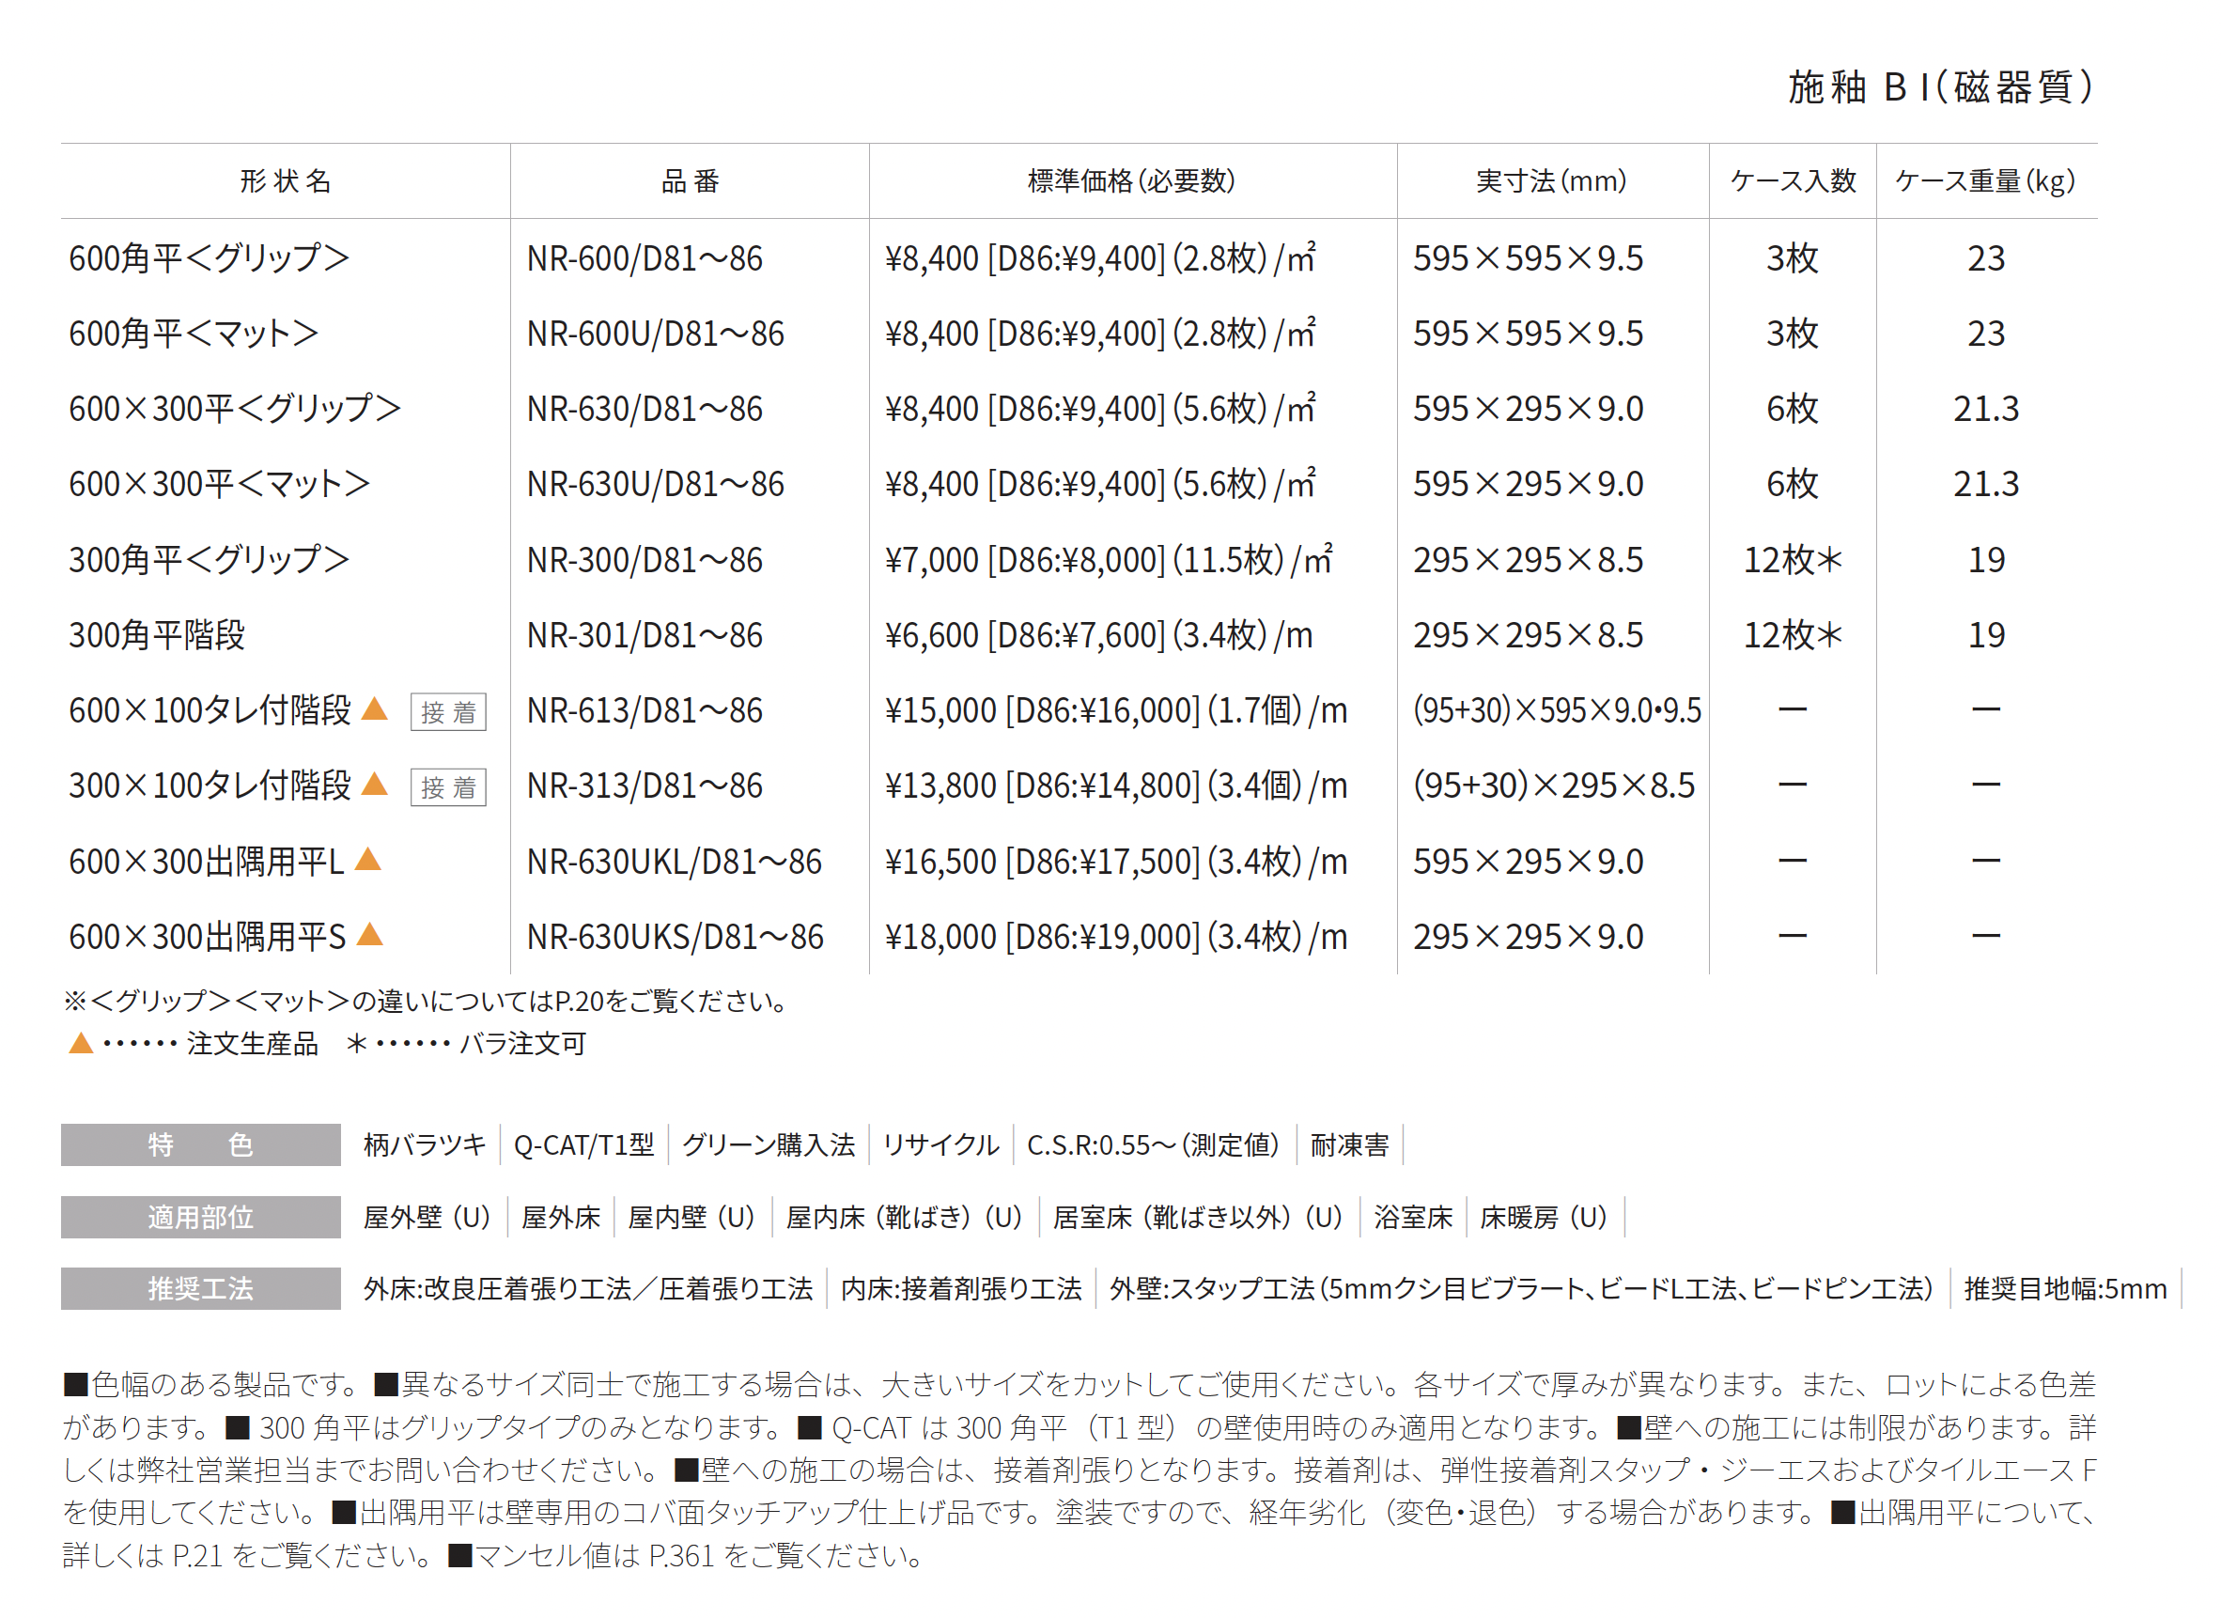Click the 接着 badge on the 300×100タレ付階段 row

pos(448,787)
